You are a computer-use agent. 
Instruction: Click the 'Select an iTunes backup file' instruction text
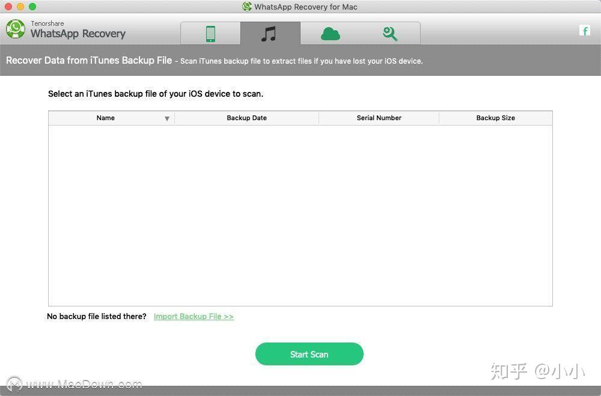click(156, 94)
